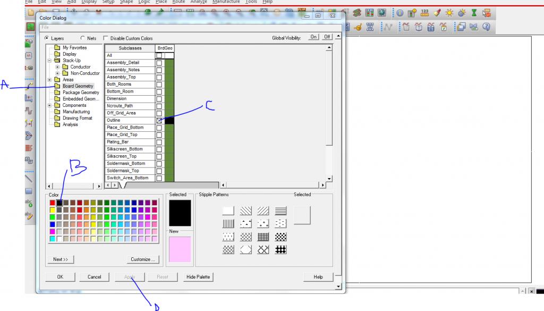Viewport: 544px width, 311px height.
Task: Open the Shape menu
Action: click(x=126, y=2)
